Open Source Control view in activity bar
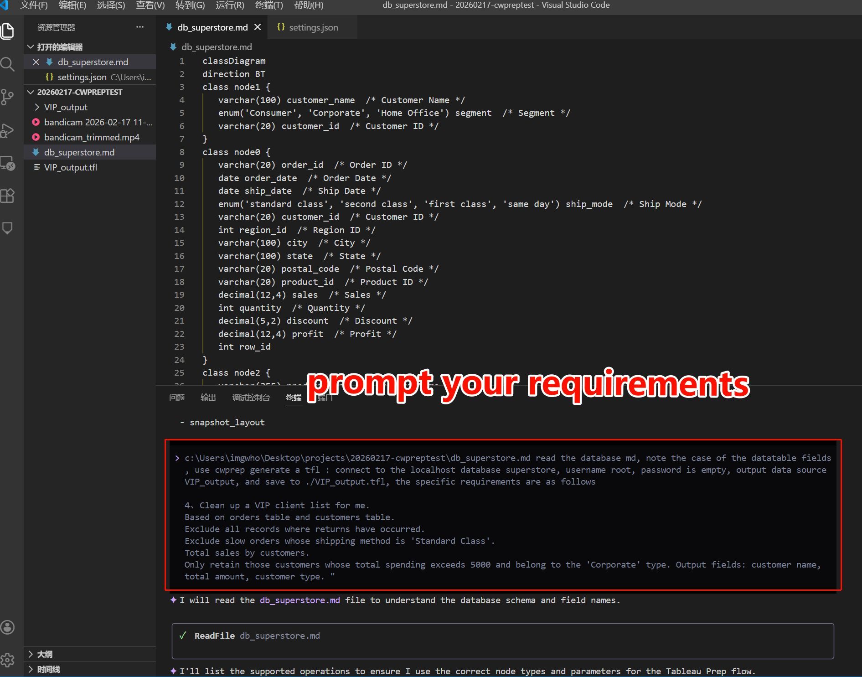This screenshot has width=862, height=677. point(8,97)
